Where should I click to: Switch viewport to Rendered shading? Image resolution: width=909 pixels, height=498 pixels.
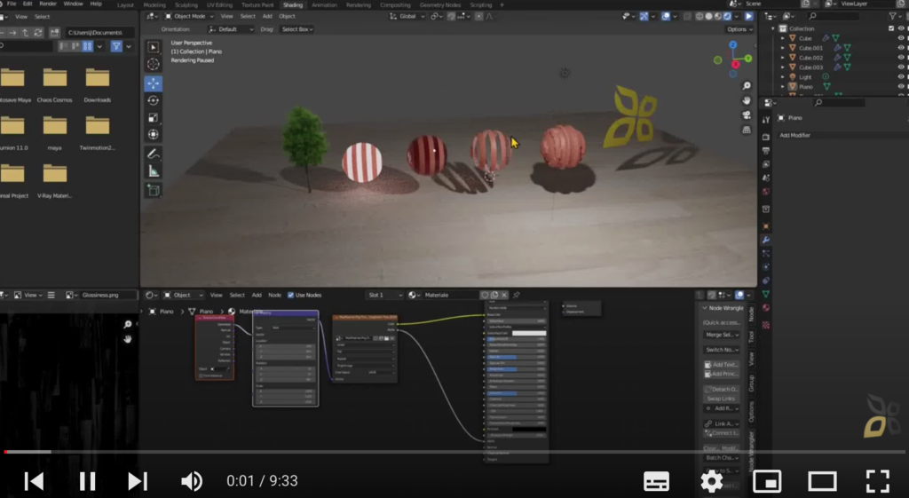click(728, 16)
